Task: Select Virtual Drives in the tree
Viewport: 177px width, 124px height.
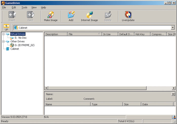Action: tap(18, 34)
